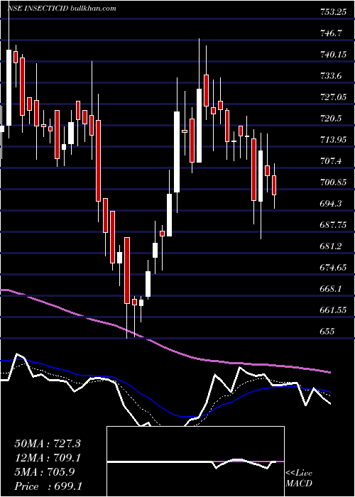Click inside the MACD indicator panel
Screen dimensions: 355x497
[x=195, y=461]
